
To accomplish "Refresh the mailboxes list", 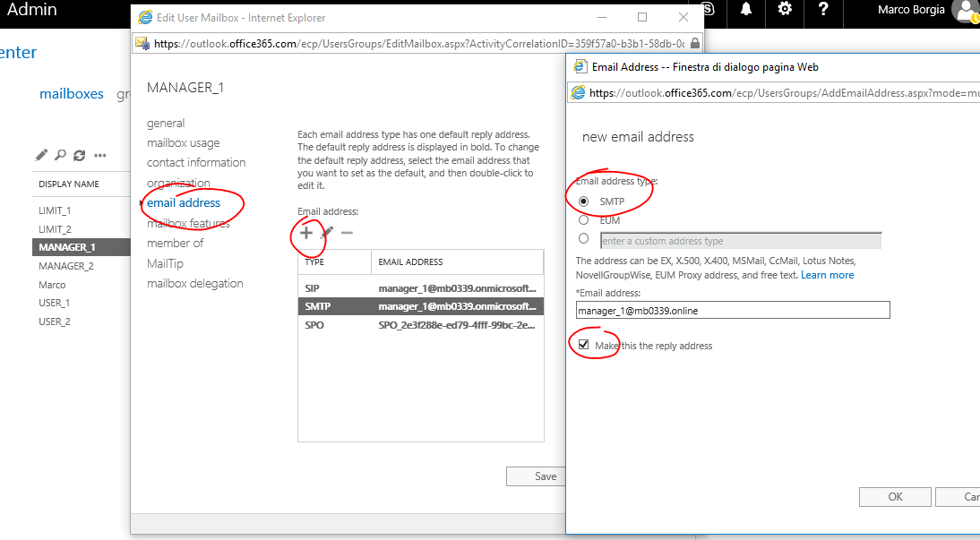I will [80, 155].
